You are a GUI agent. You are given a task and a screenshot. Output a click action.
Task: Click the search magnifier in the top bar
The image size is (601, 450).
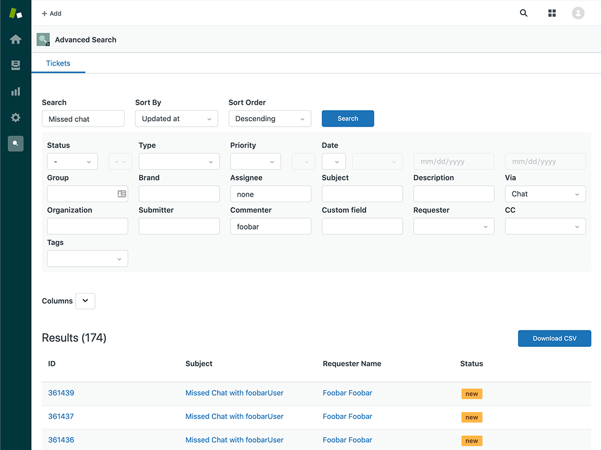(523, 13)
